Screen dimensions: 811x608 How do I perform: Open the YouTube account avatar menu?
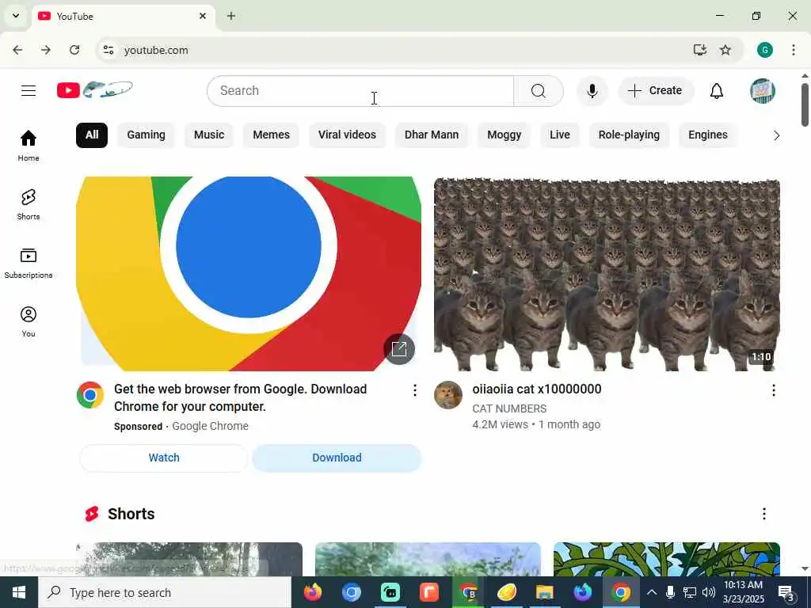pos(763,91)
